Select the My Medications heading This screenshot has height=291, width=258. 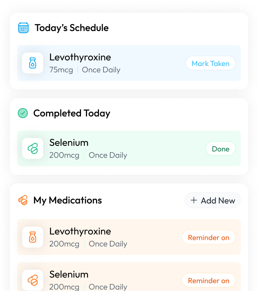tap(67, 200)
